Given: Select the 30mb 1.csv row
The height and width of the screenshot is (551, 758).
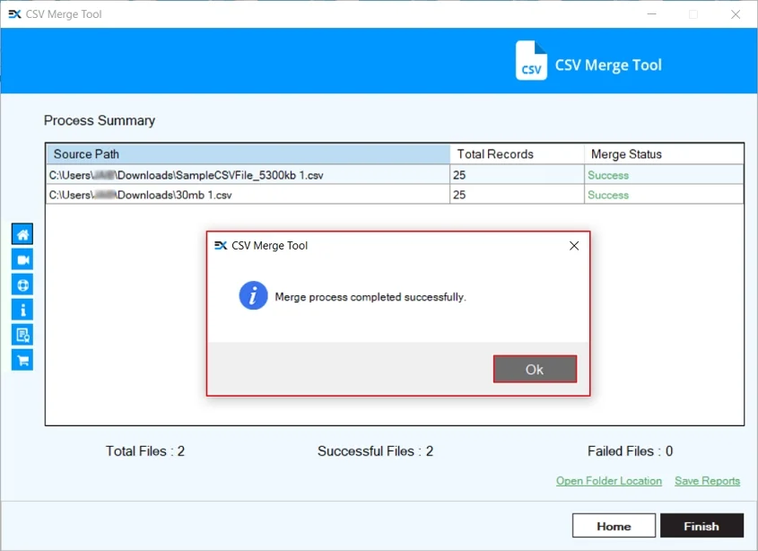Looking at the screenshot, I should [247, 194].
